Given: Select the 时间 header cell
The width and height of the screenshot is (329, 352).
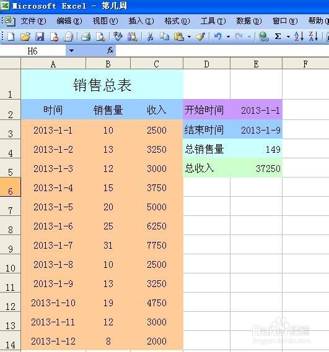Looking at the screenshot, I should pyautogui.click(x=53, y=109).
